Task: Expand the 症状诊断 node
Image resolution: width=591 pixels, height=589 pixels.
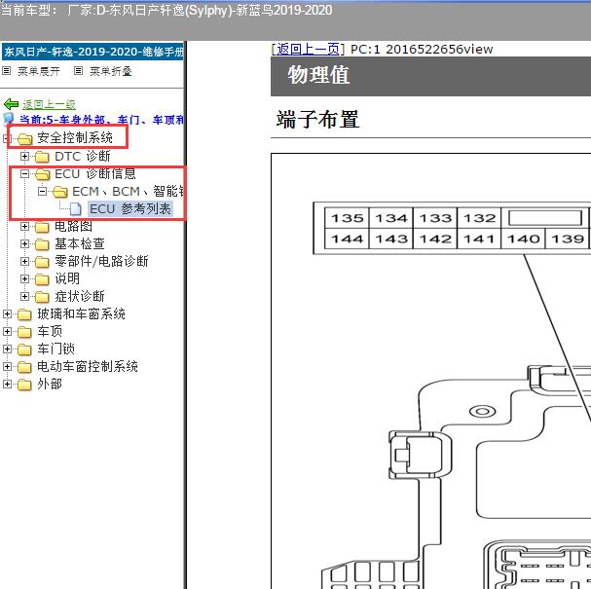Action: (24, 296)
